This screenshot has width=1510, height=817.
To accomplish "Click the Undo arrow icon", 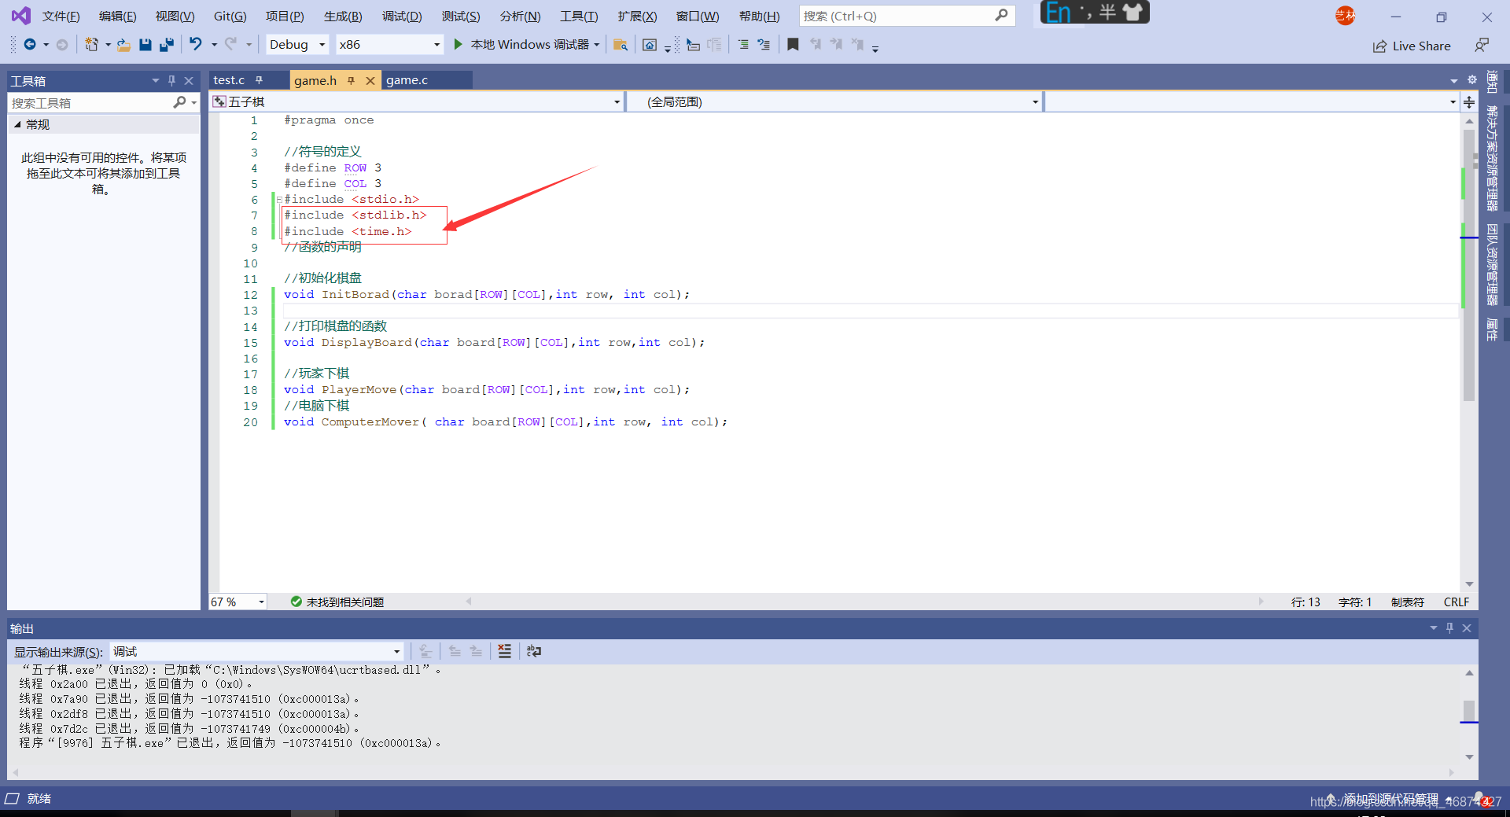I will 196,45.
